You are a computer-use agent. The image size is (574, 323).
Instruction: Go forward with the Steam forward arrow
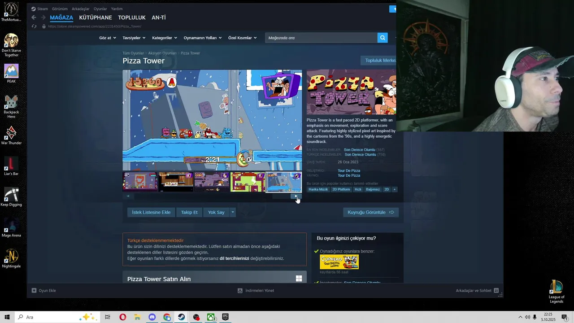[43, 17]
